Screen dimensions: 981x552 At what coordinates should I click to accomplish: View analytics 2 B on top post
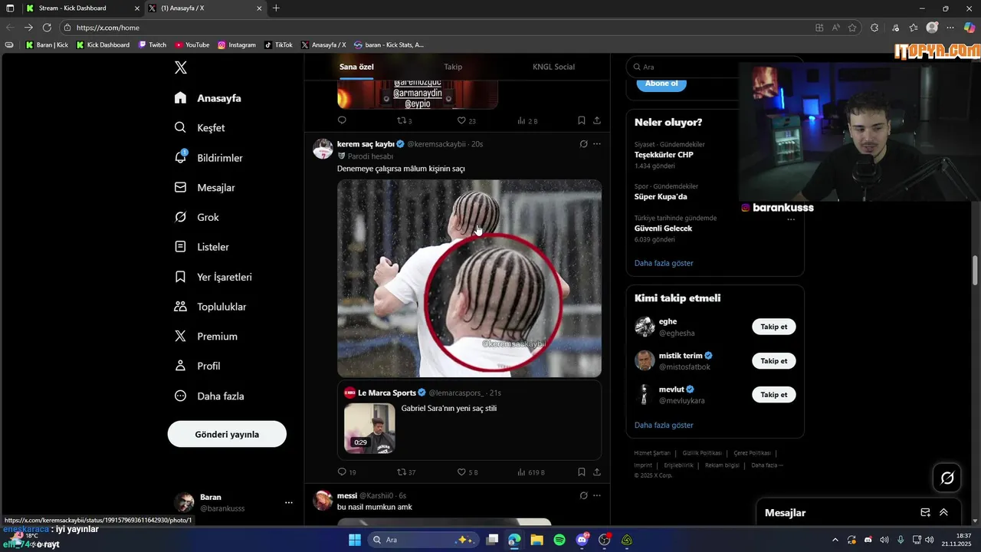click(528, 120)
